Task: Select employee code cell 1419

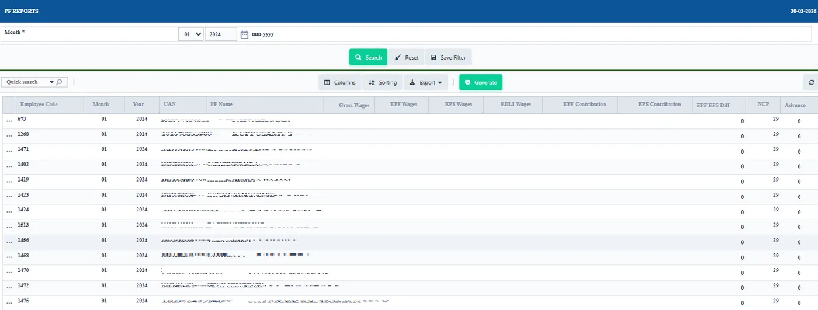Action: click(23, 179)
